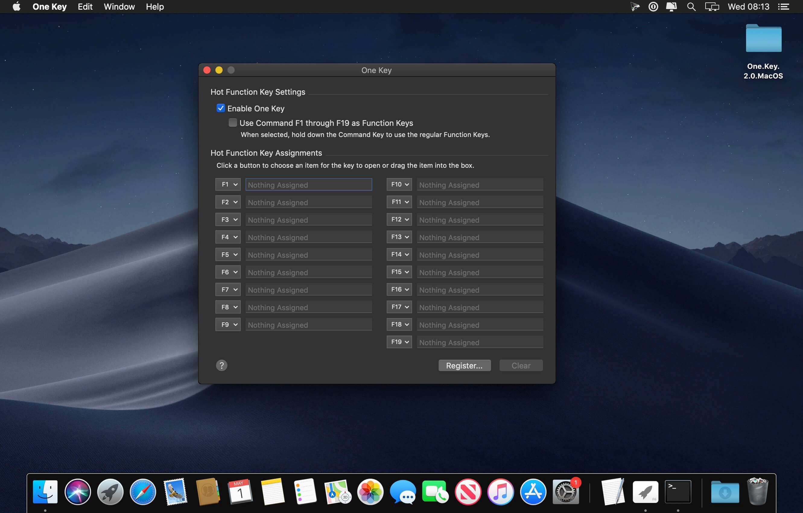The image size is (803, 513).
Task: Open the F1 key dropdown
Action: click(x=228, y=184)
